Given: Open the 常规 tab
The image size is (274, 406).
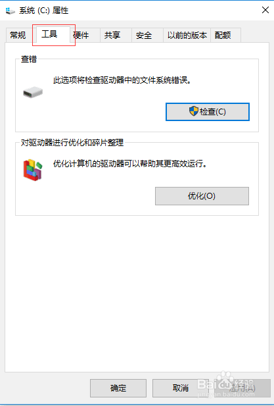Looking at the screenshot, I should [x=18, y=36].
